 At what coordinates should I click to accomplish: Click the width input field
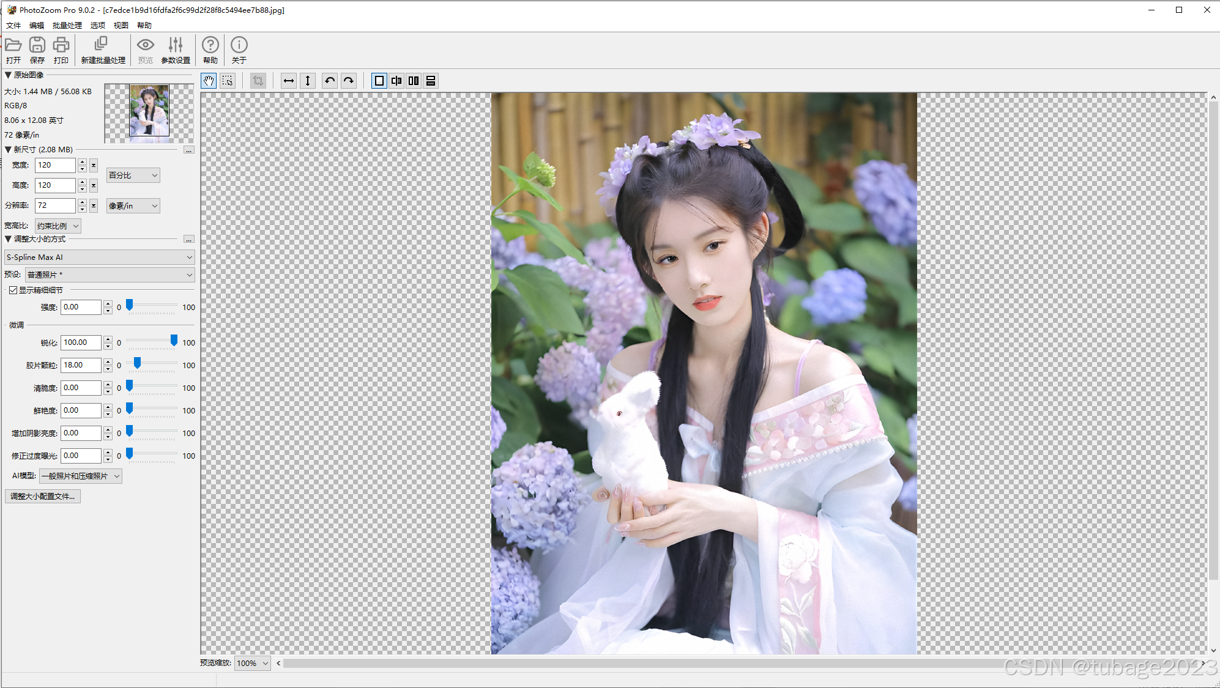point(55,165)
